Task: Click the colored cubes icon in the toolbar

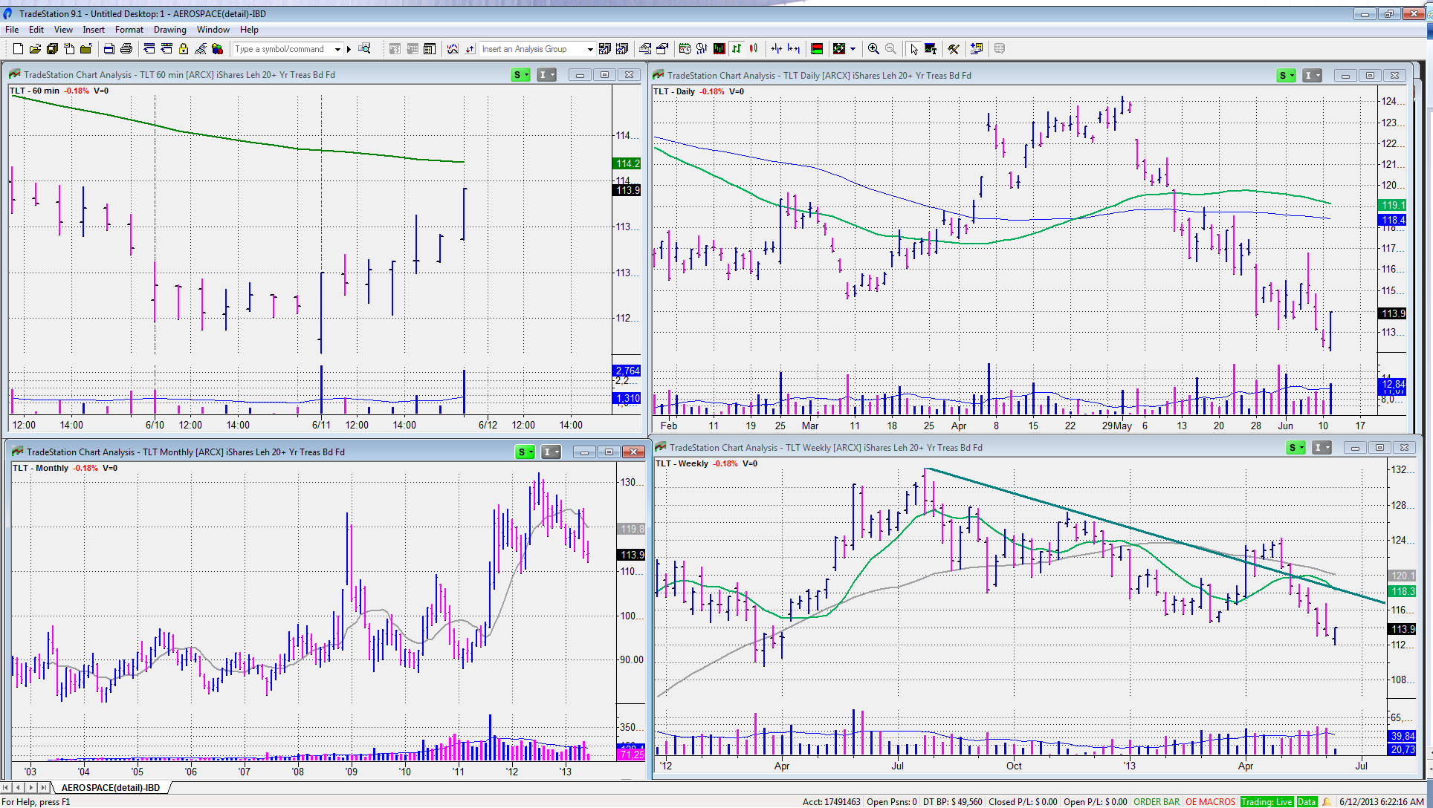Action: point(217,49)
